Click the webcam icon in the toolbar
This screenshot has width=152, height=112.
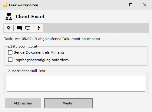tap(8, 28)
